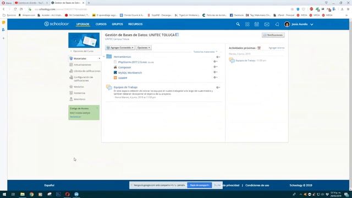Open the GRUPOS menu
The image size is (352, 198).
coord(117,24)
